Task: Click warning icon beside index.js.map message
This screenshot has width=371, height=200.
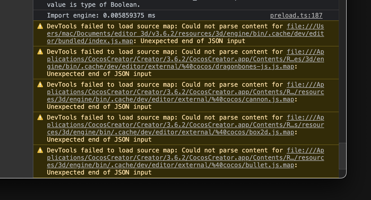Action: click(x=40, y=26)
